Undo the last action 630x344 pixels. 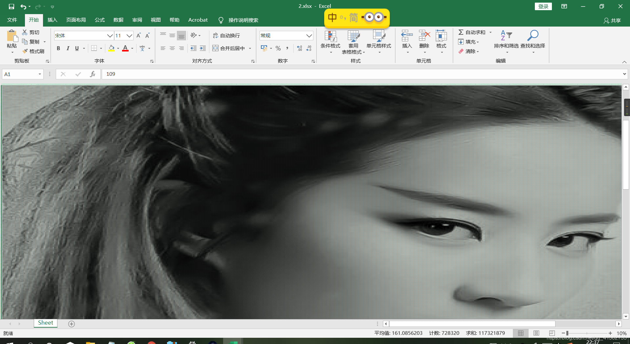tap(23, 6)
